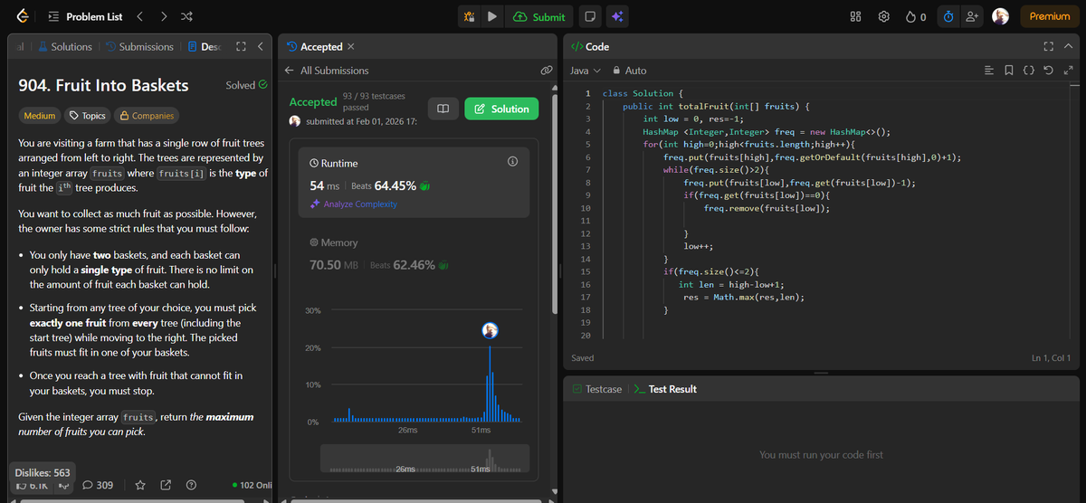Screen dimensions: 1086x503
Task: Click the Medium difficulty tag
Action: click(x=40, y=115)
